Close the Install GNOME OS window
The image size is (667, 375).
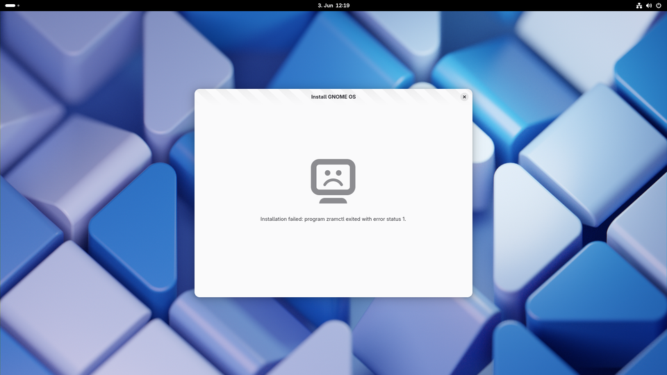(464, 97)
